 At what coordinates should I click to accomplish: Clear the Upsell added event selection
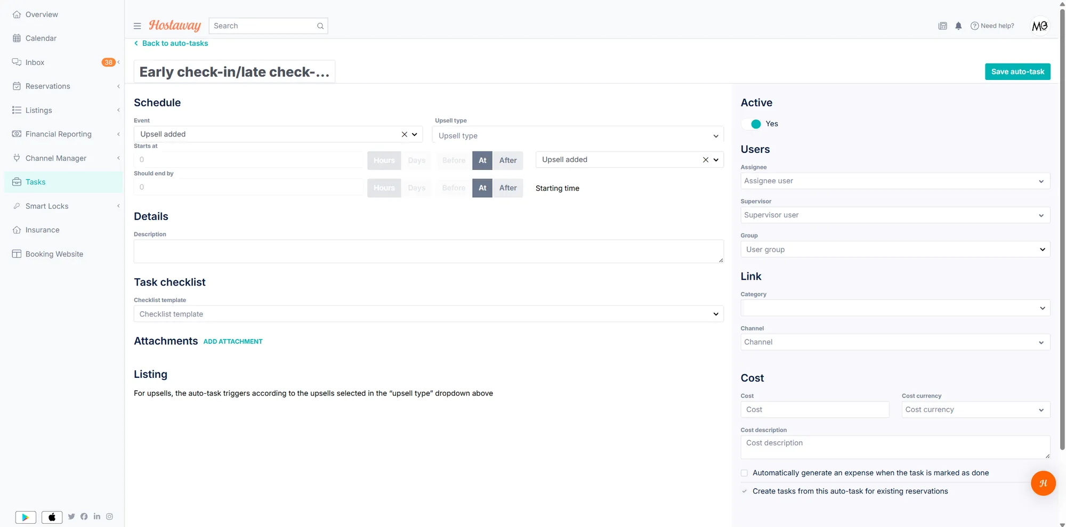[404, 134]
